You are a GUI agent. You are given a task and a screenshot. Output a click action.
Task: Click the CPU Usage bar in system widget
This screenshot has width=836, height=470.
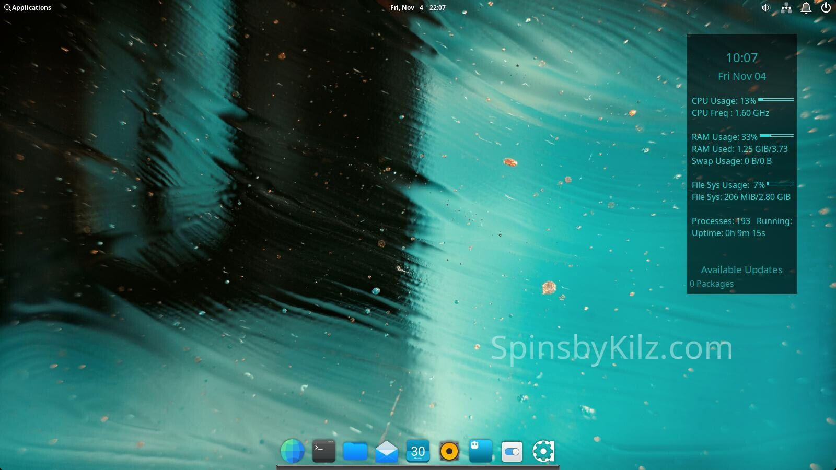click(776, 99)
